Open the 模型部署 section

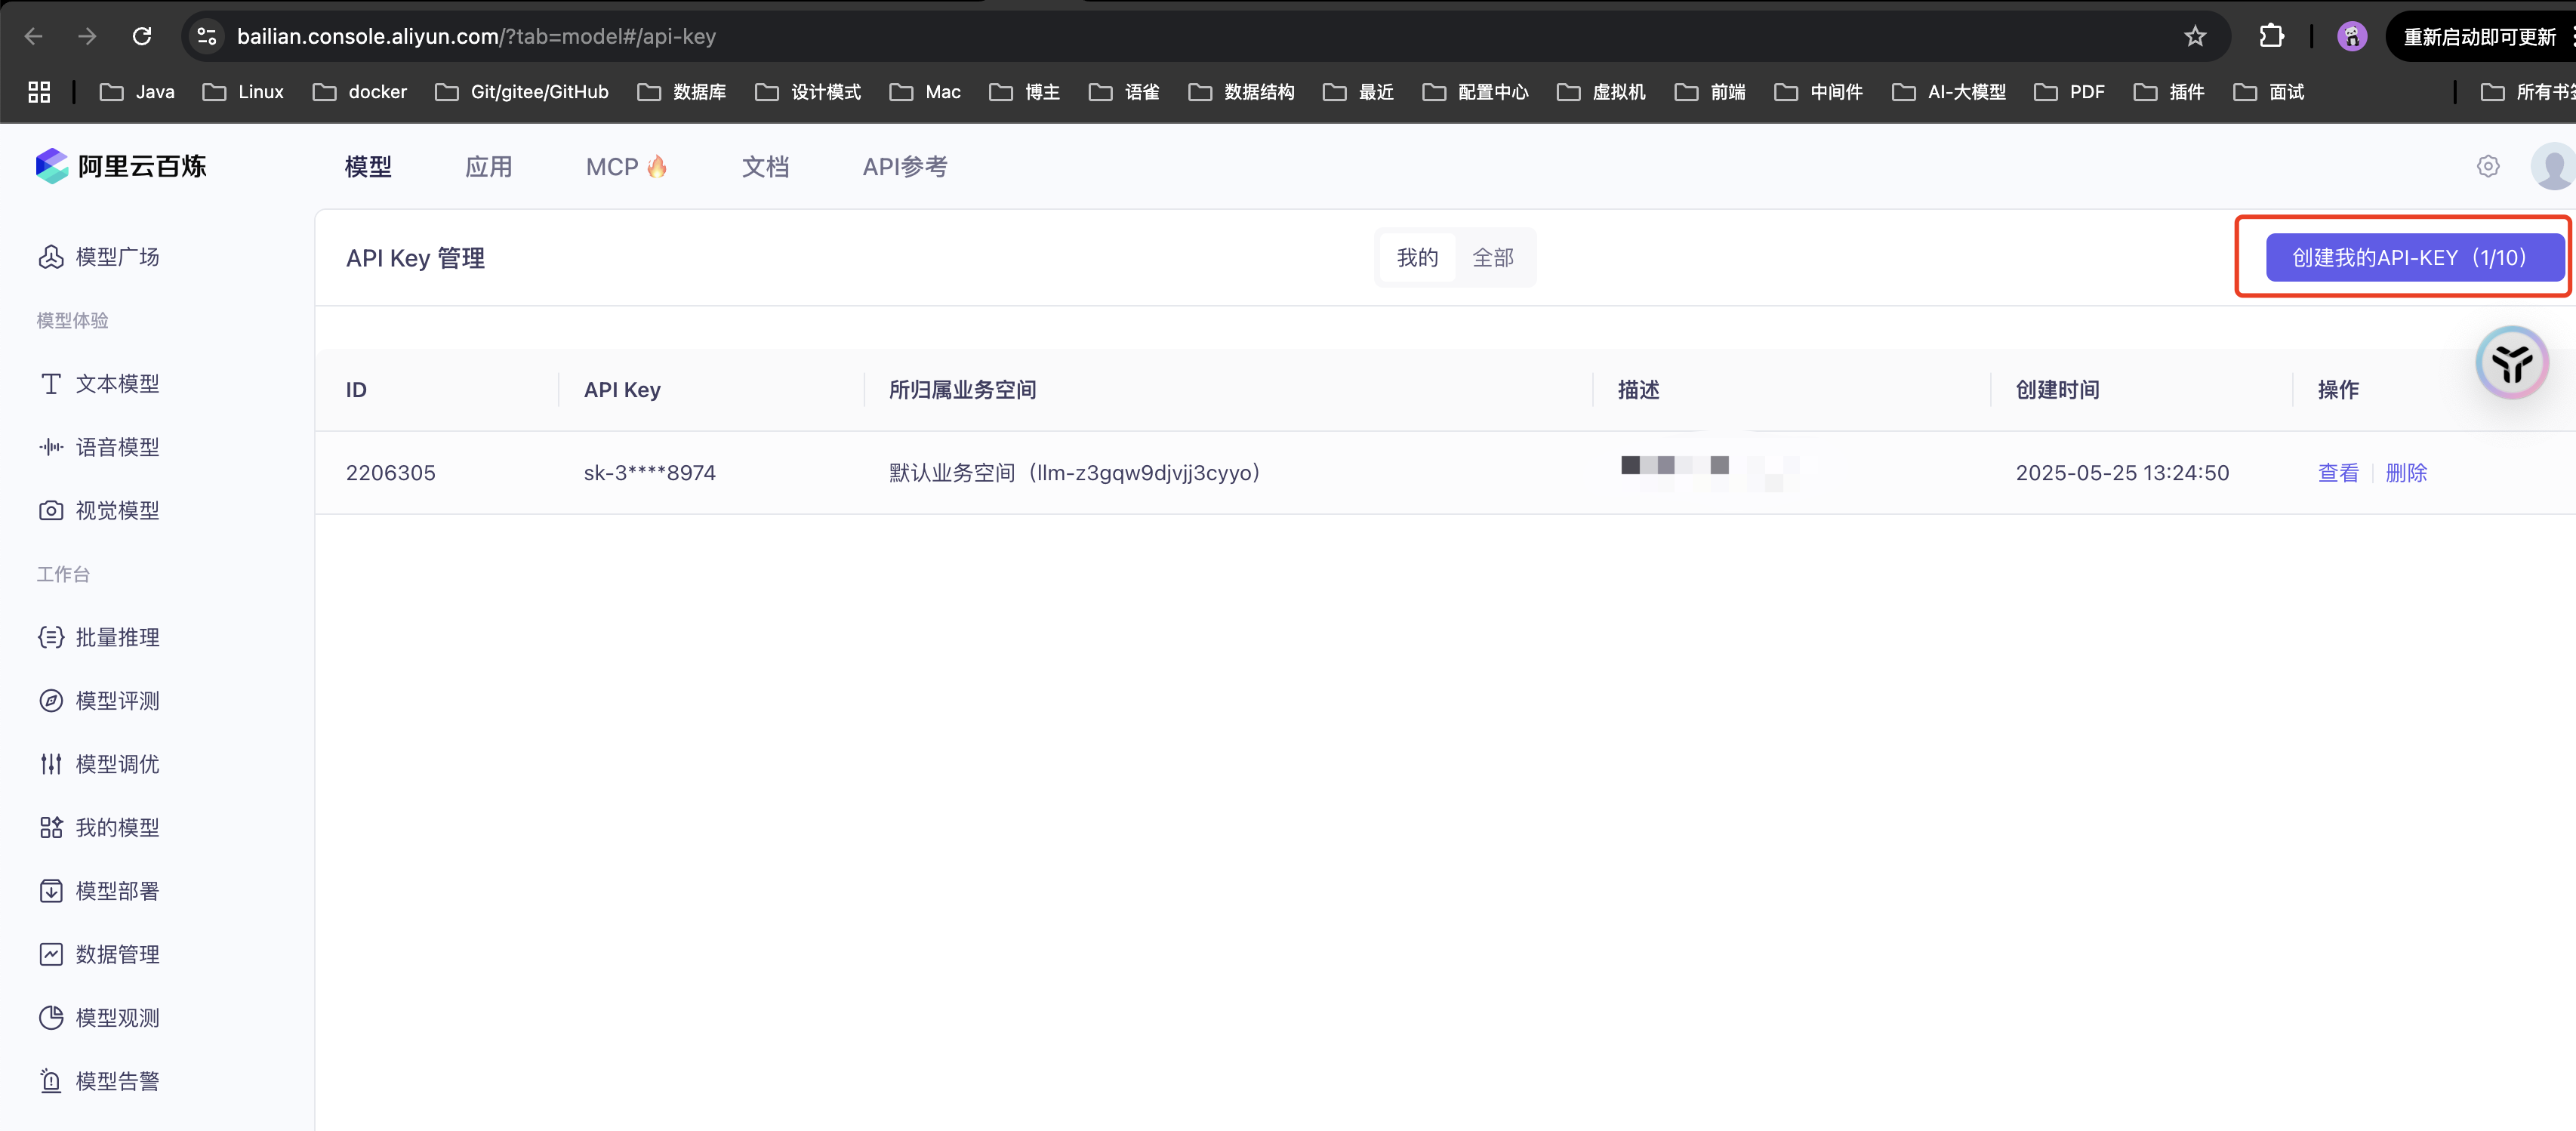tap(117, 890)
